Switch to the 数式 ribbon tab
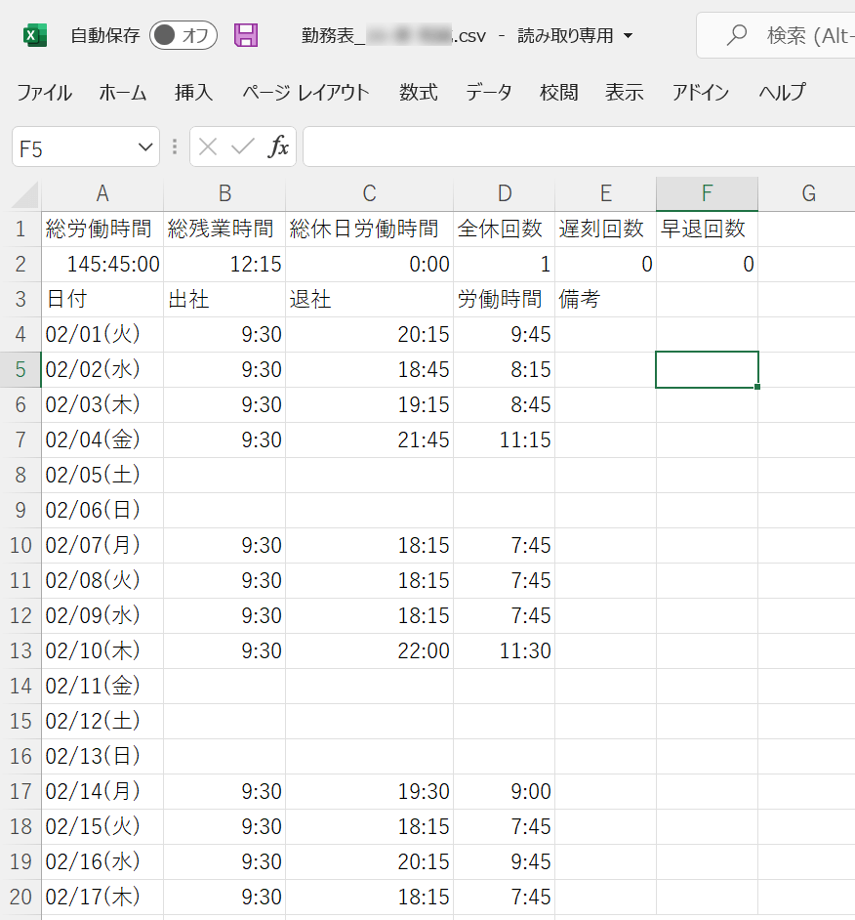Screen dimensions: 855x920 tap(418, 93)
